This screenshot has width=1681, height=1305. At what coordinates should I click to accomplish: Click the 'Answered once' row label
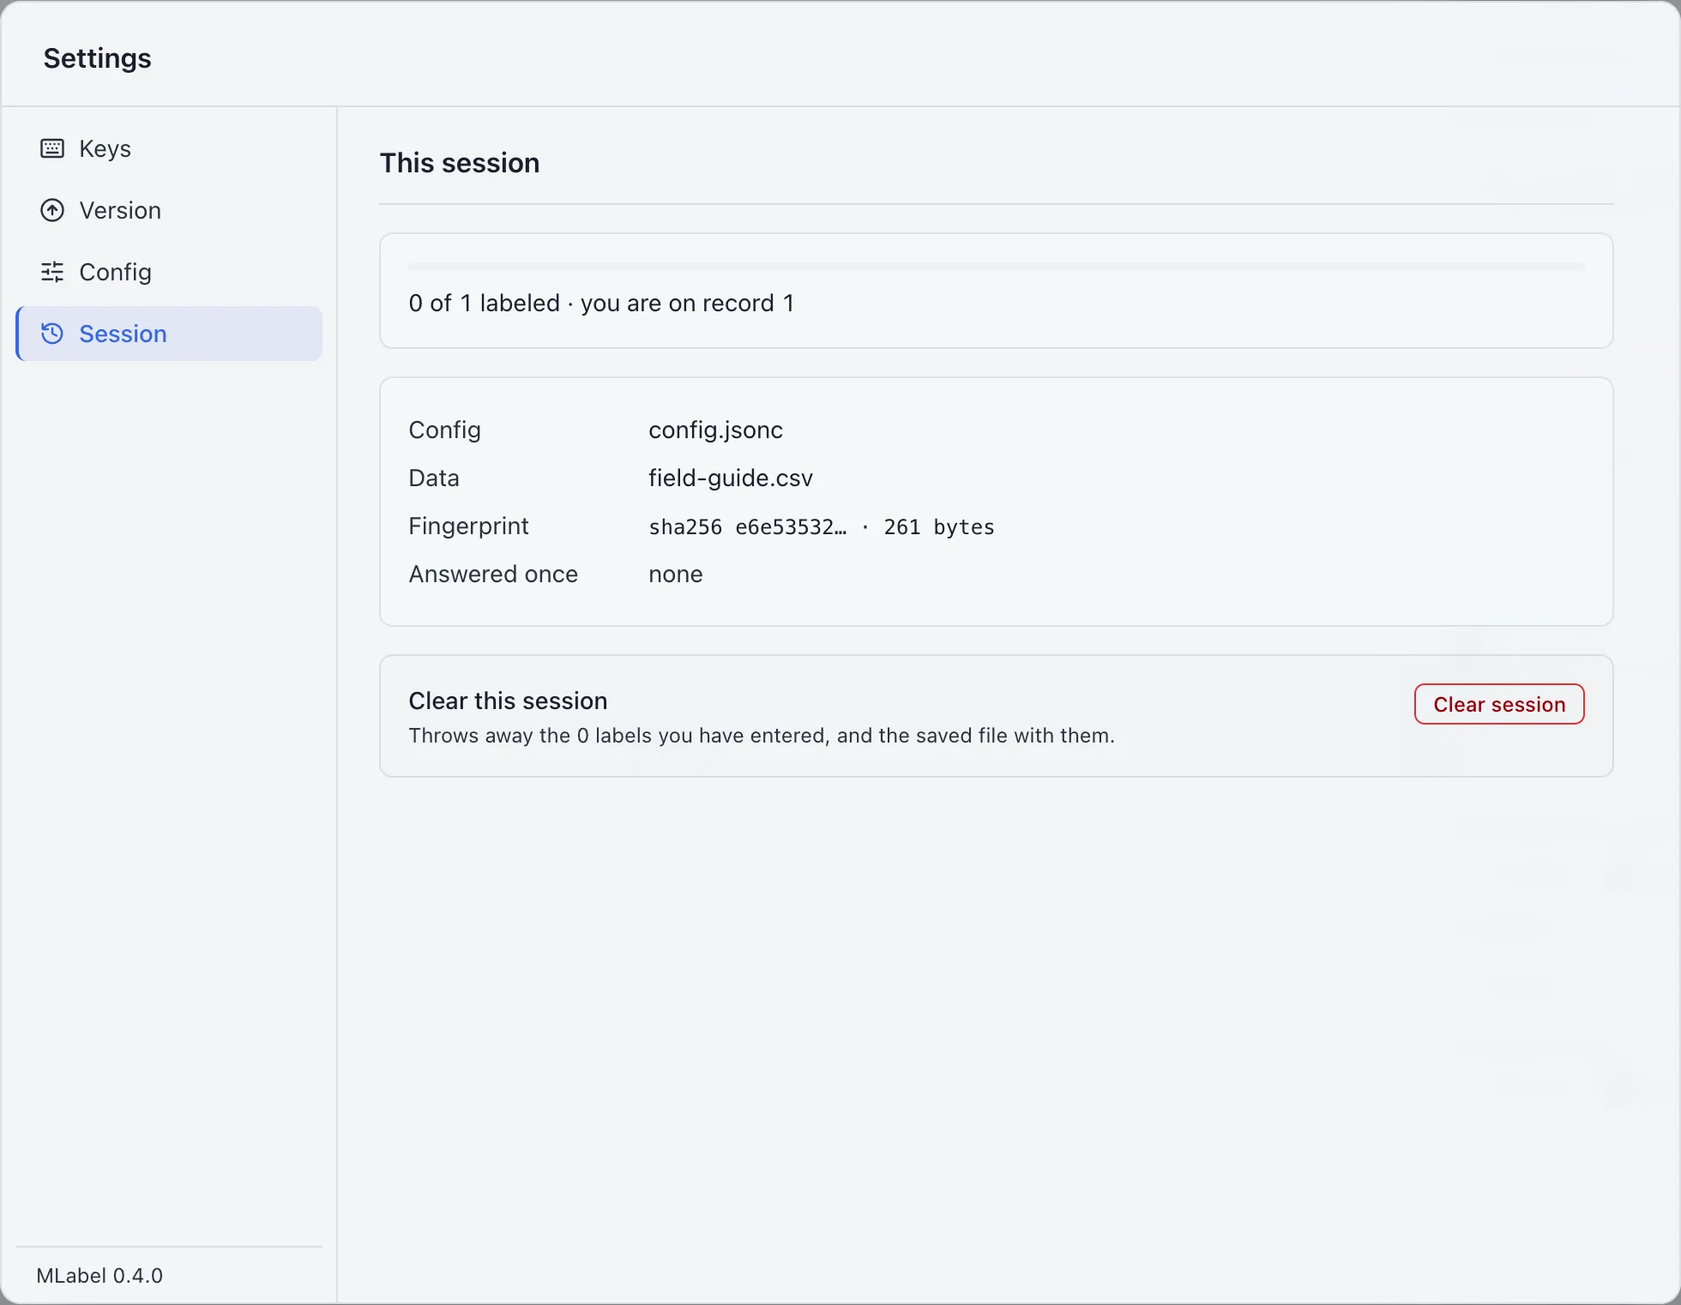click(493, 574)
